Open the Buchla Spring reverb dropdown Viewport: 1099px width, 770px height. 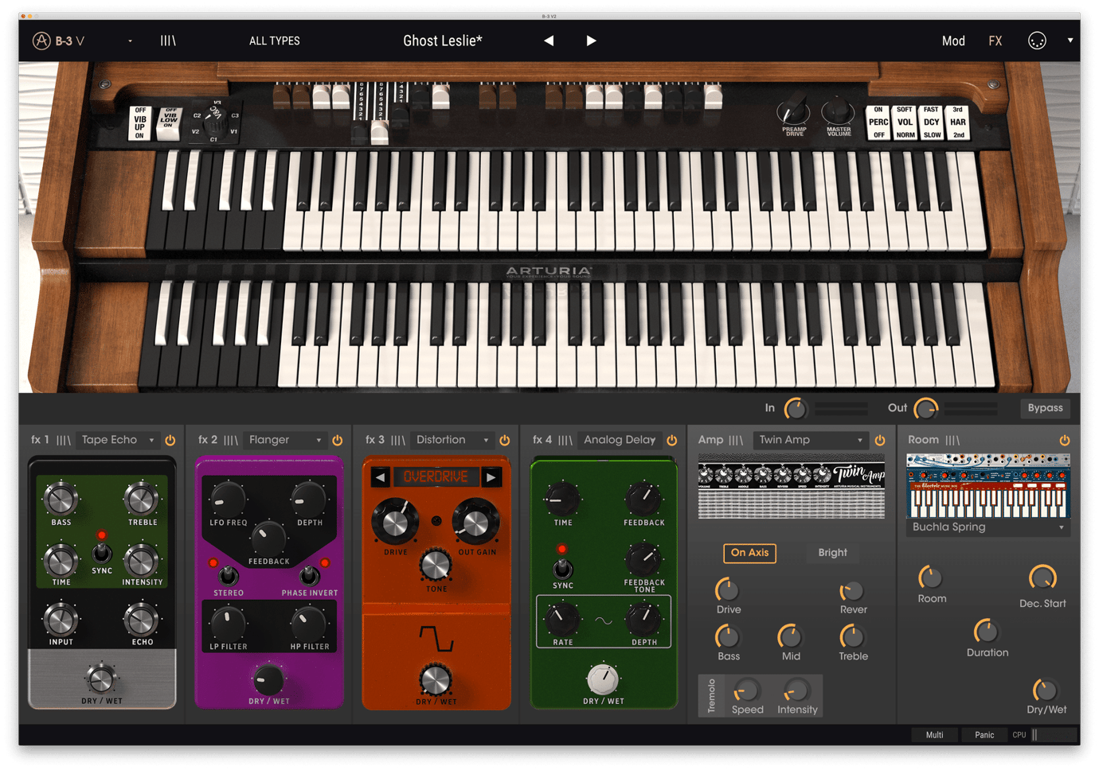pos(988,527)
